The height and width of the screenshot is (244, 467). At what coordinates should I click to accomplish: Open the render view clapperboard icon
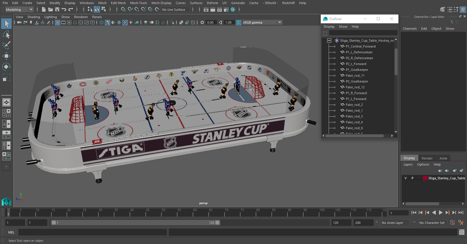[x=206, y=10]
